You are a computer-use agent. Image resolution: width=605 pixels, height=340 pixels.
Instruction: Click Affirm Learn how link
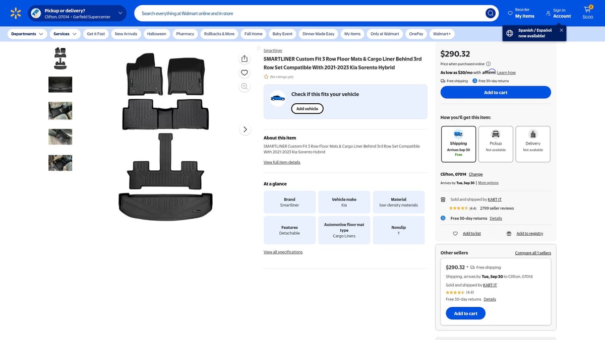pos(506,73)
